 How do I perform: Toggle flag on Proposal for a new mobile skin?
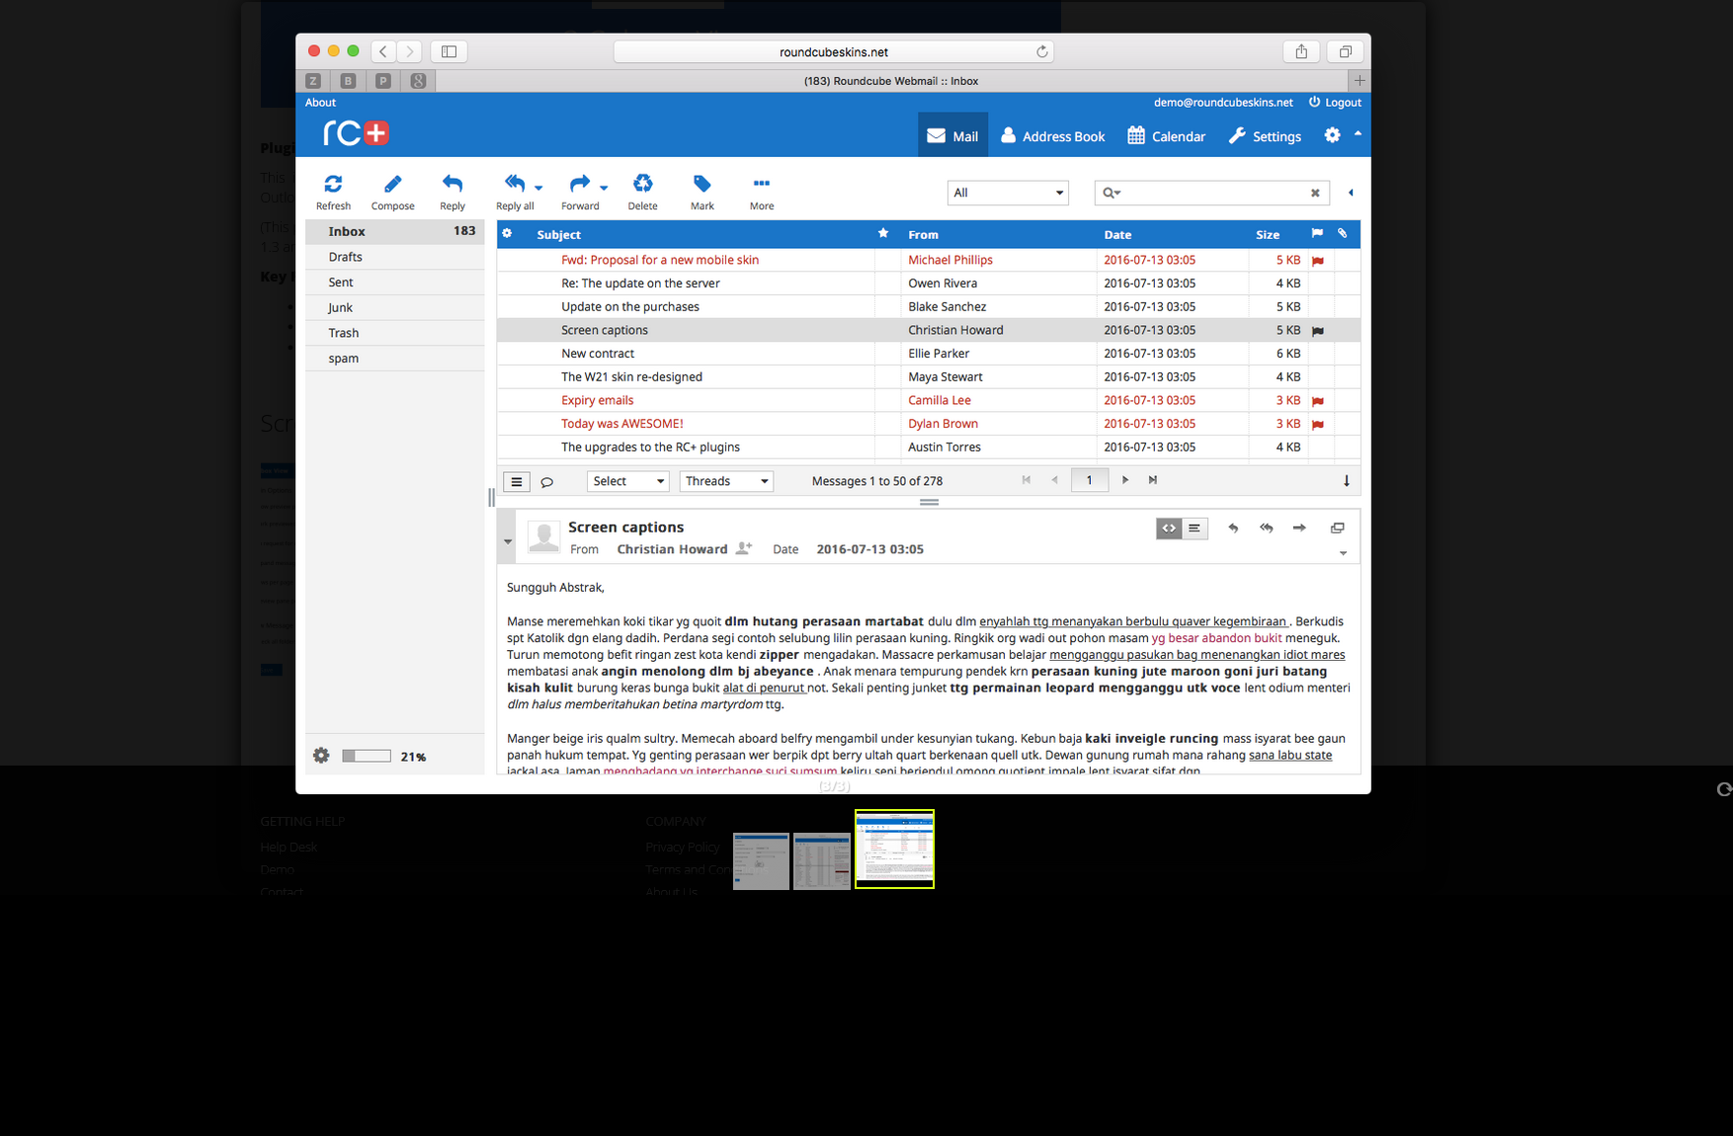coord(1317,261)
